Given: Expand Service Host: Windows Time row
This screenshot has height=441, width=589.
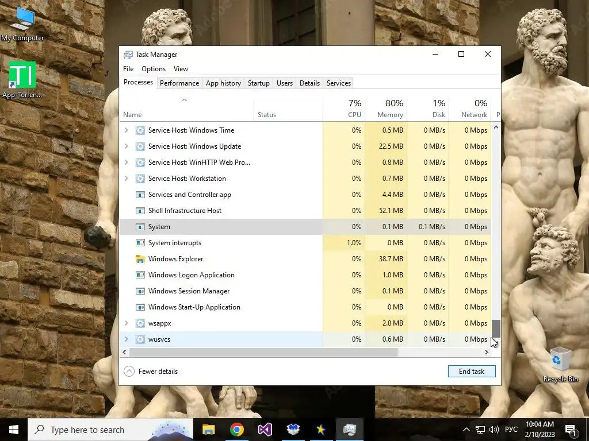Looking at the screenshot, I should [x=127, y=130].
